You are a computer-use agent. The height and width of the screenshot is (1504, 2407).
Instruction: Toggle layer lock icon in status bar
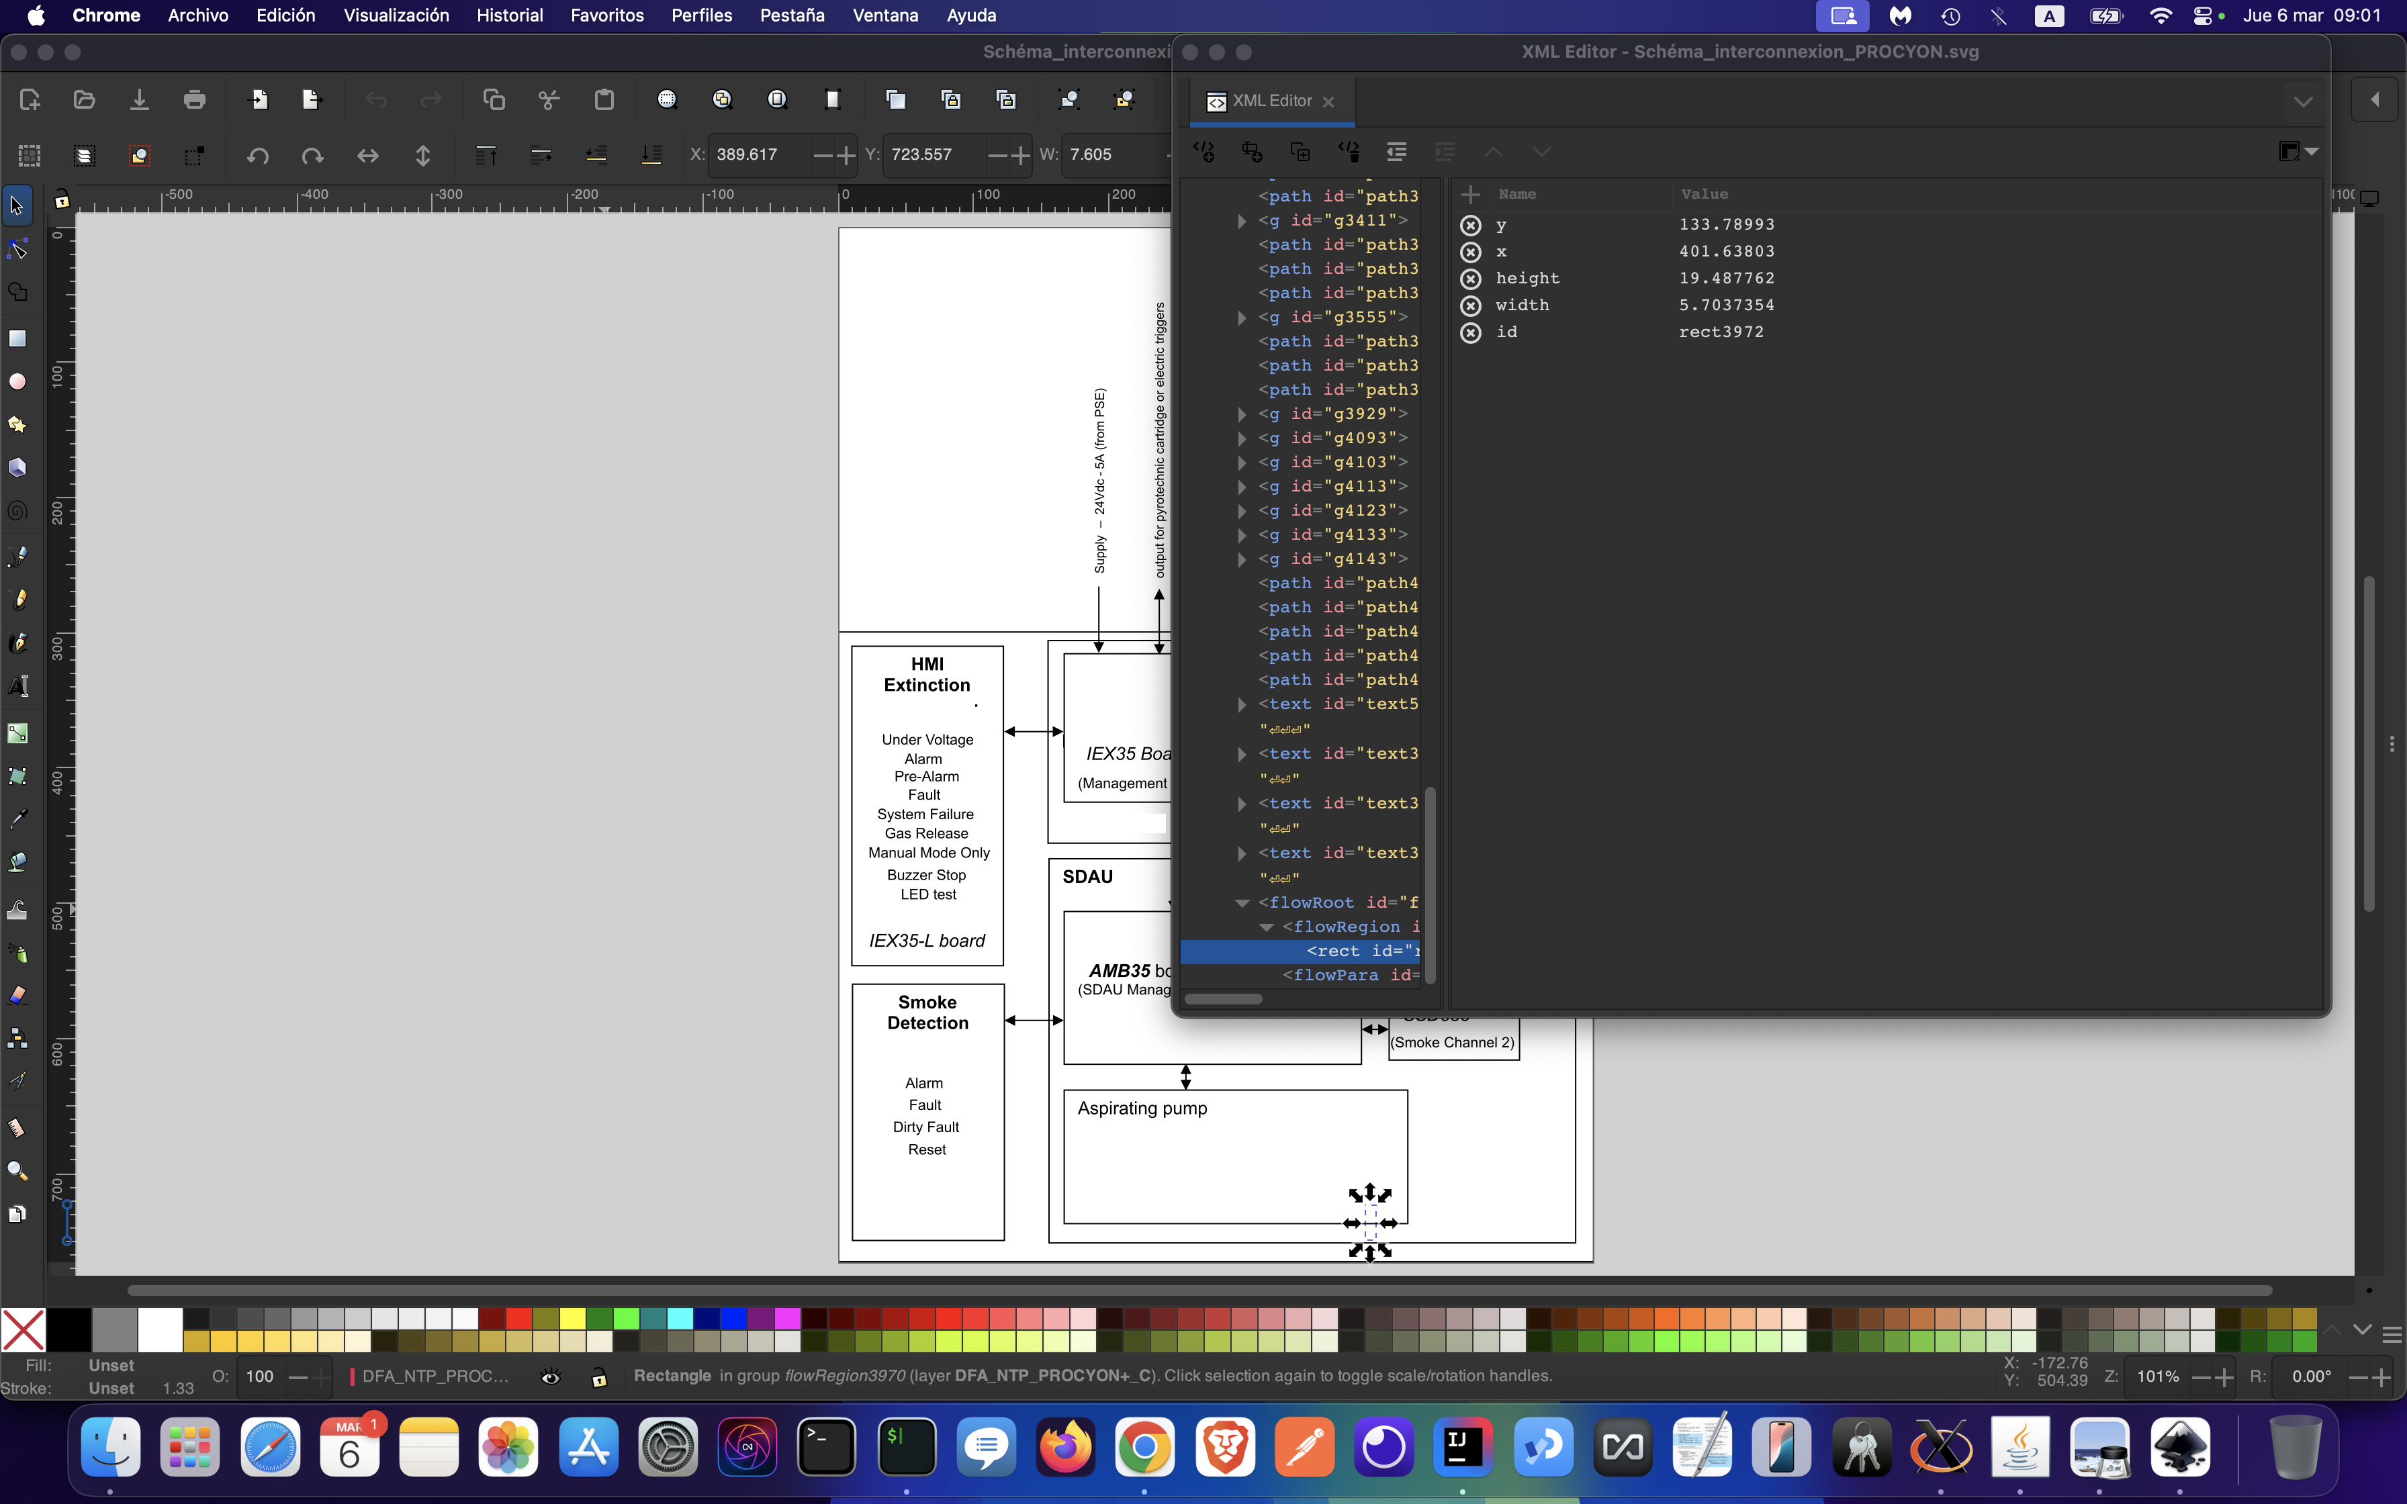pyautogui.click(x=599, y=1376)
